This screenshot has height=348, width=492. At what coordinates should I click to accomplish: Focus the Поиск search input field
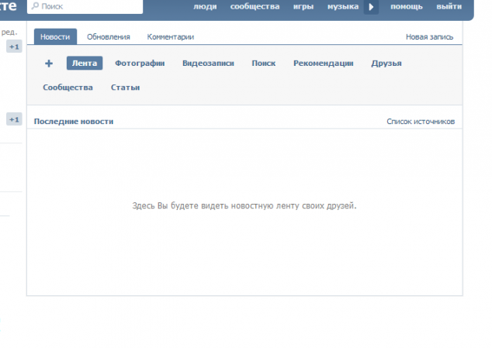85,6
